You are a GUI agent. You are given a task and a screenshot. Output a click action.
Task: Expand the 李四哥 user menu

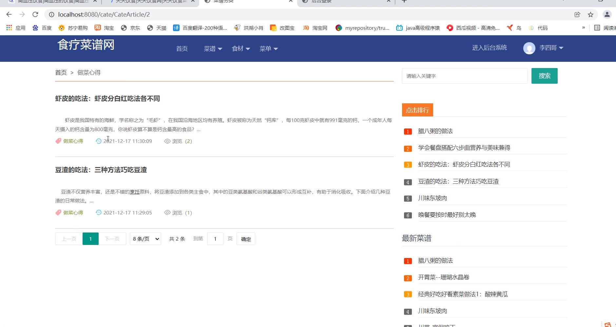[551, 48]
